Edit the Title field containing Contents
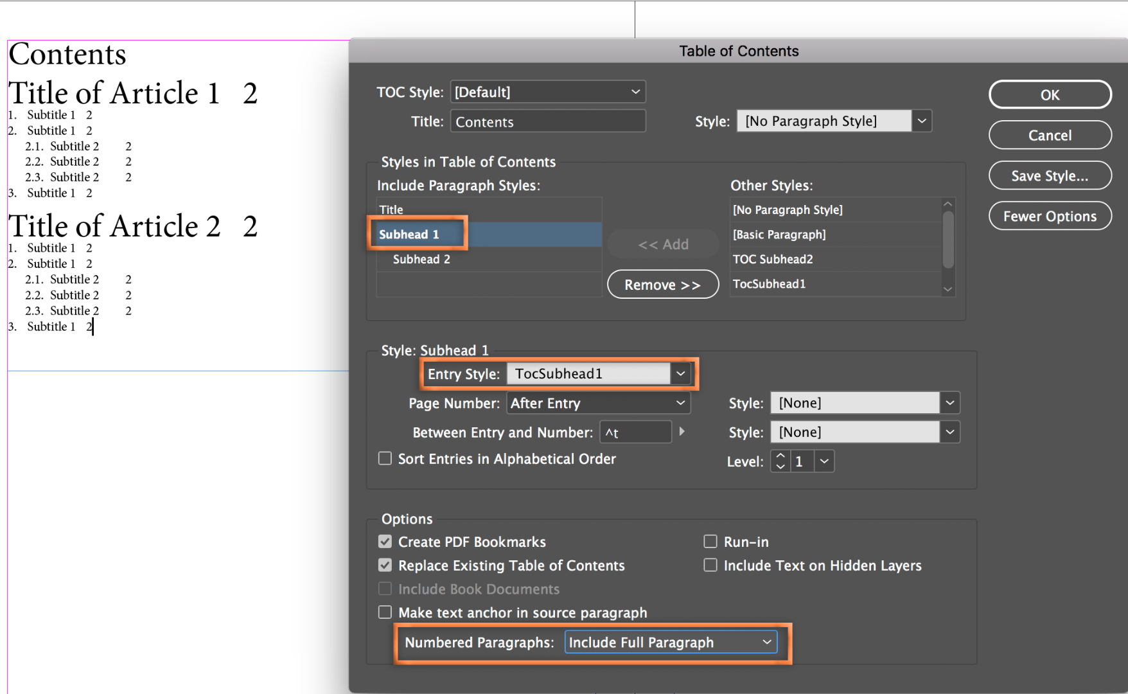Image resolution: width=1128 pixels, height=694 pixels. pyautogui.click(x=547, y=121)
